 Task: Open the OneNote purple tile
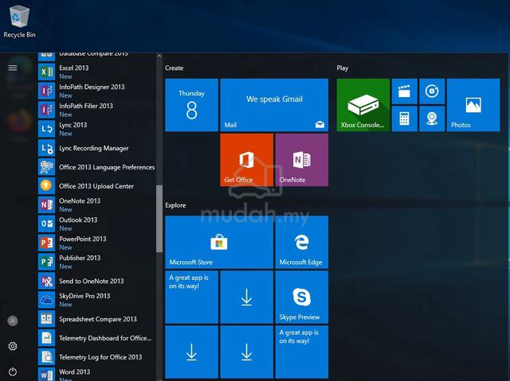click(x=302, y=160)
